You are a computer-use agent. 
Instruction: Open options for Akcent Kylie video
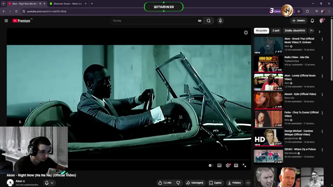tap(322, 95)
